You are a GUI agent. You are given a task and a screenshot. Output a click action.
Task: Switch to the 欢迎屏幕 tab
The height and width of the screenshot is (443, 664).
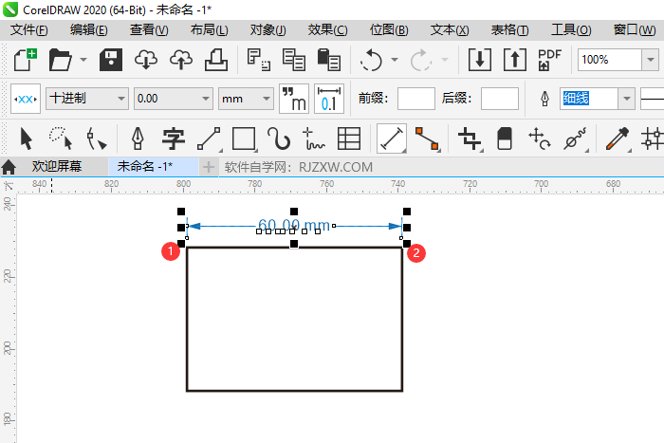pyautogui.click(x=57, y=166)
